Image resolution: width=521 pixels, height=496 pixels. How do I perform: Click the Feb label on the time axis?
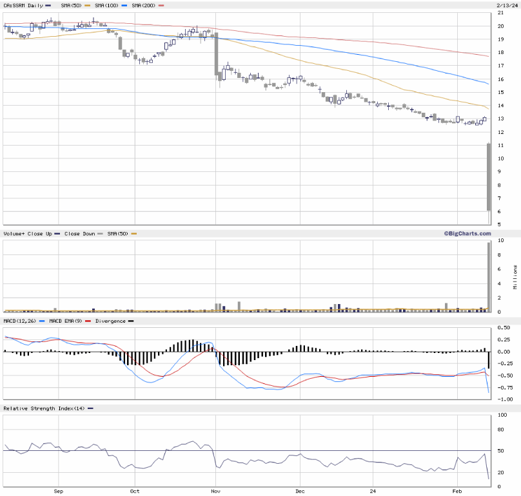coord(457,490)
